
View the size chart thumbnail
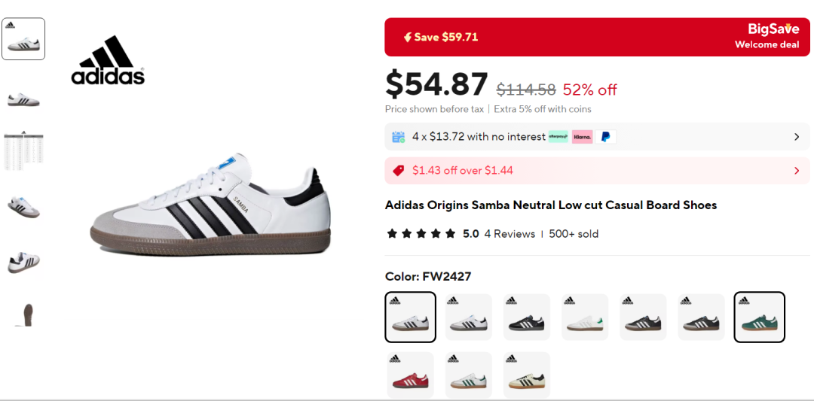coord(23,150)
